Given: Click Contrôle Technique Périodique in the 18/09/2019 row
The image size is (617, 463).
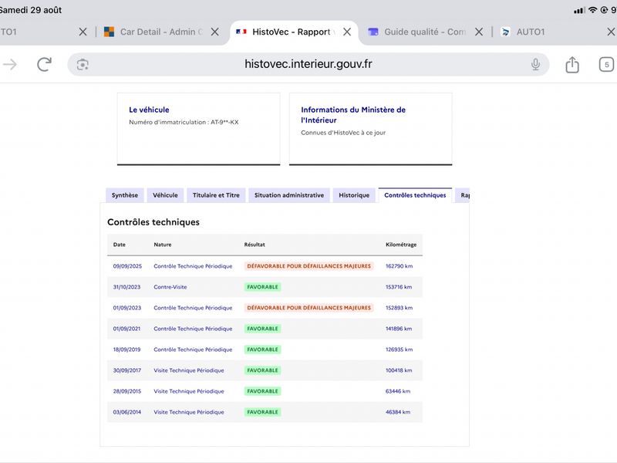Looking at the screenshot, I should click(x=194, y=350).
